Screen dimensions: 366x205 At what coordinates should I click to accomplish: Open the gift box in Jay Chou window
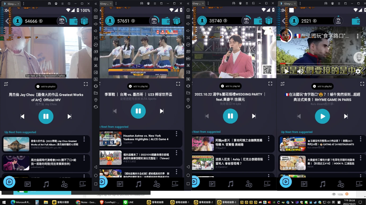[x=84, y=21]
